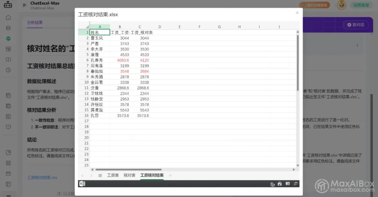Click the horizontal scrollbar thumb in spreadsheet
Screen dimensions: 378x197
tap(128, 169)
